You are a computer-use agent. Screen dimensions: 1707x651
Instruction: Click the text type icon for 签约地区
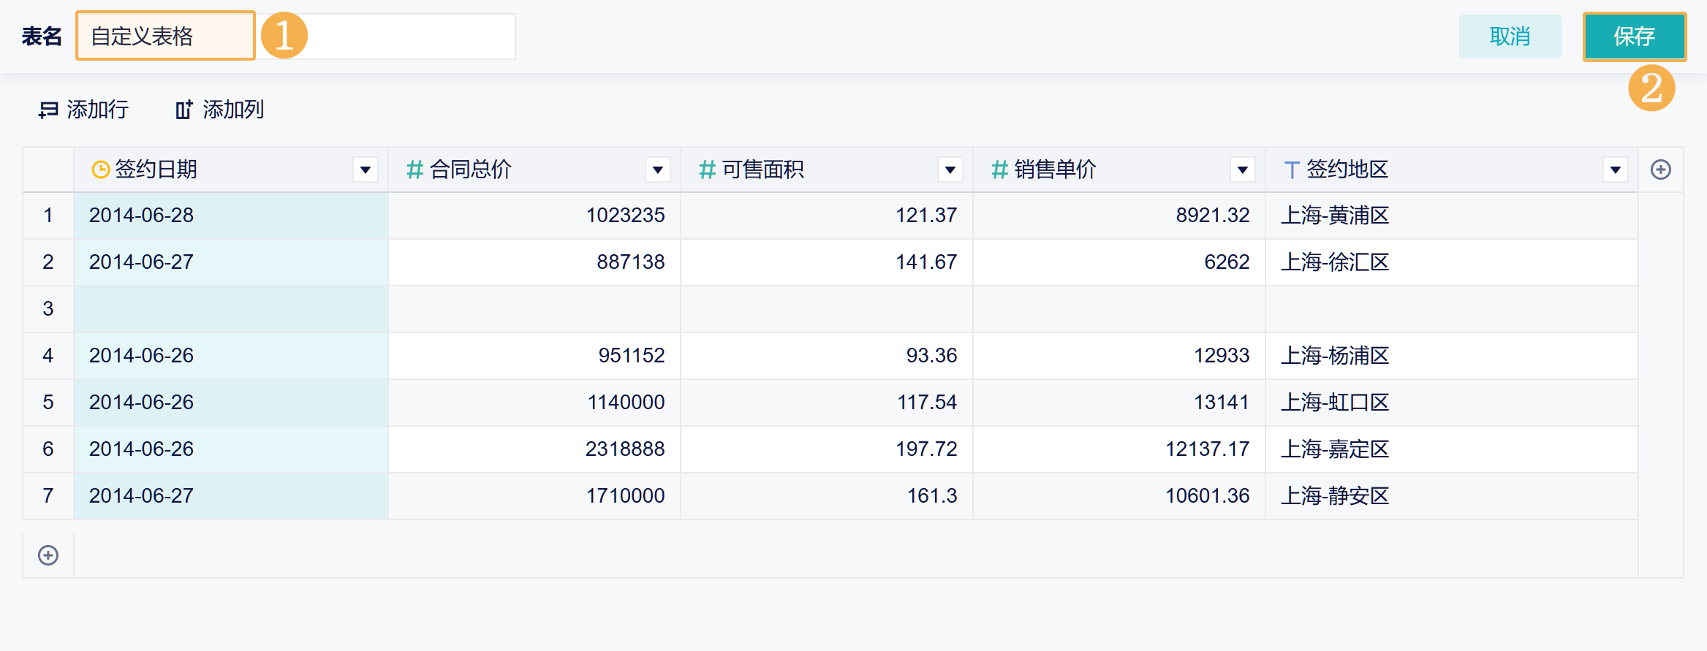[1291, 170]
